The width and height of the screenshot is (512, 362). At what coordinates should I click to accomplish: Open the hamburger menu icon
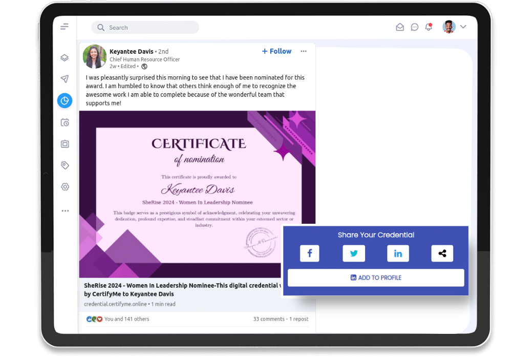pyautogui.click(x=65, y=27)
